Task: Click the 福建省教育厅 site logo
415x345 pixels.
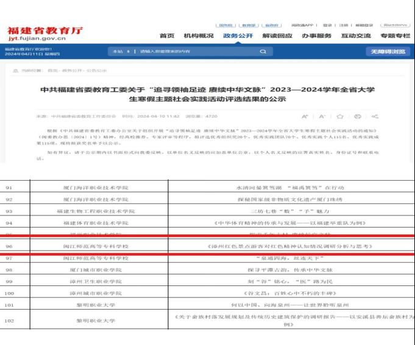Action: click(45, 33)
